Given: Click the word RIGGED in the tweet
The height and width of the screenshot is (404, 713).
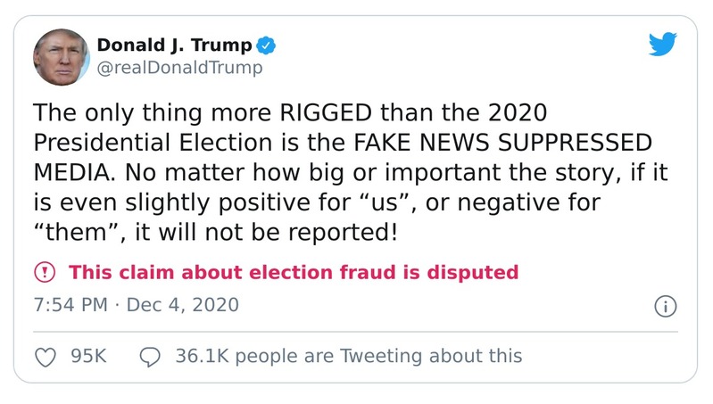Looking at the screenshot, I should [326, 112].
